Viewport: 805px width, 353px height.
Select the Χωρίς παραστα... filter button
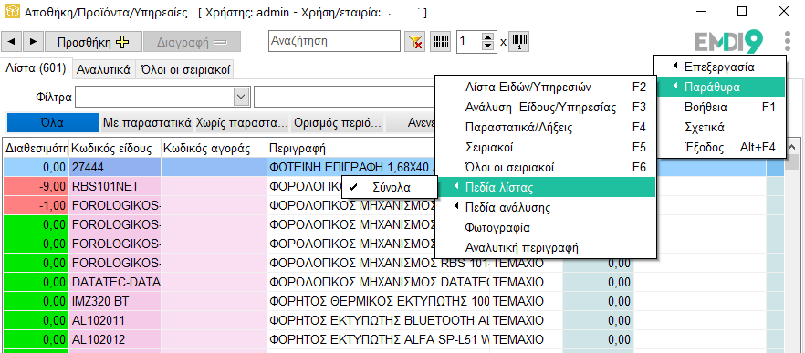tap(242, 122)
